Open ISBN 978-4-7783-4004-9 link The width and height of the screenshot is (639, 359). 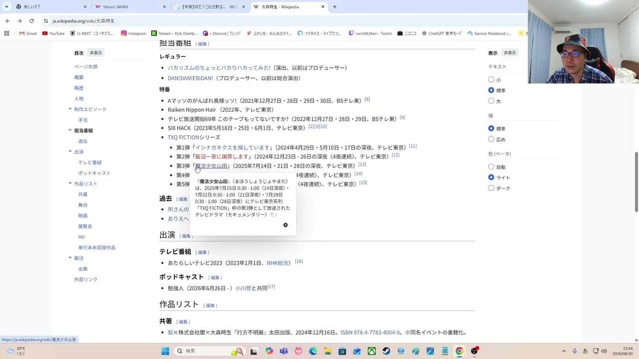[x=370, y=333]
